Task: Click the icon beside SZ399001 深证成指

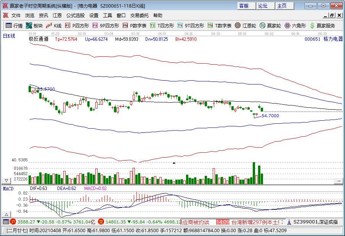Action: pyautogui.click(x=289, y=222)
